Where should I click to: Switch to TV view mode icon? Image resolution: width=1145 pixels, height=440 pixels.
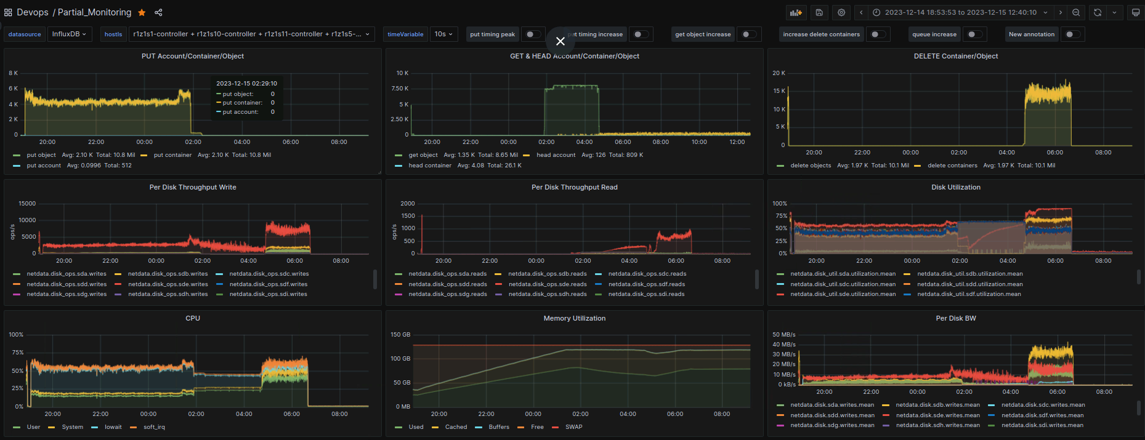click(x=1136, y=12)
